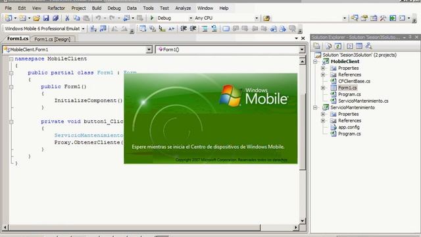421x237 pixels.
Task: Collapse the MobileClient project node
Action: point(316,61)
